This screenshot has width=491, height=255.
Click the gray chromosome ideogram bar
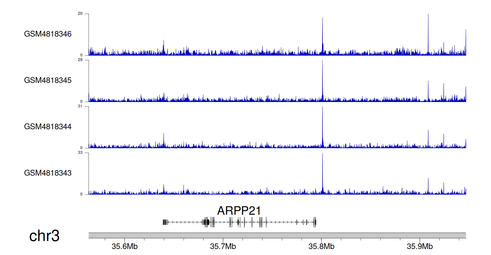(277, 235)
